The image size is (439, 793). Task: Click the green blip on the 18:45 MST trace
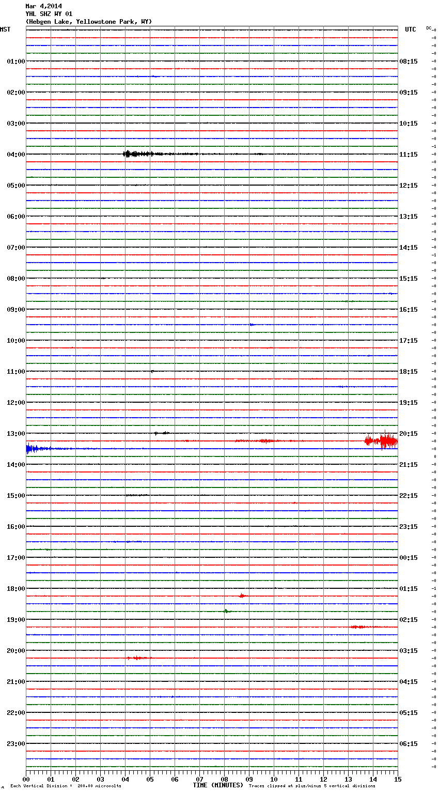coord(226,611)
